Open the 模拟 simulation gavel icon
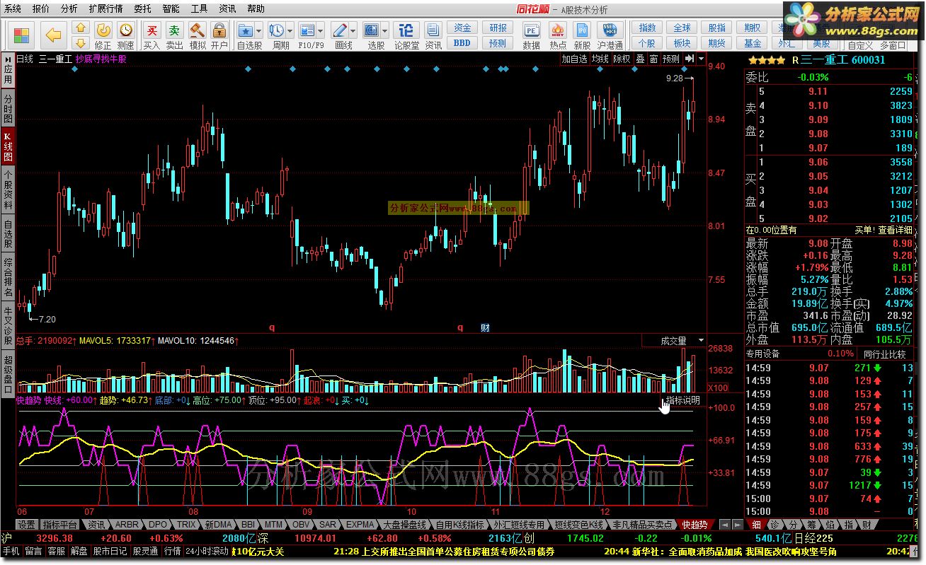926x565 pixels. [197, 30]
